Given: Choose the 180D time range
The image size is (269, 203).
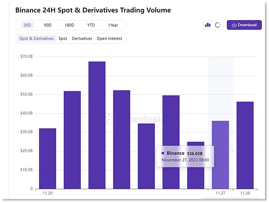Looking at the screenshot, I should click(x=69, y=25).
